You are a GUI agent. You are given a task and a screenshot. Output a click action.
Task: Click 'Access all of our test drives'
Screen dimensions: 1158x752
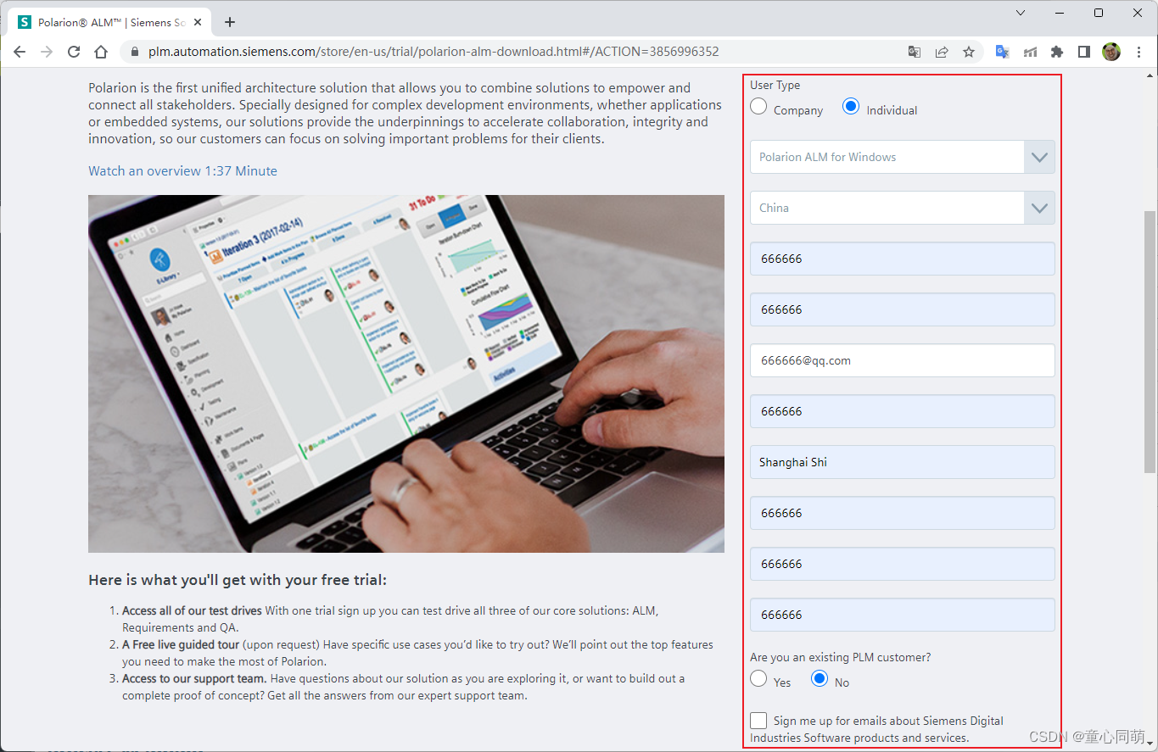(x=192, y=610)
